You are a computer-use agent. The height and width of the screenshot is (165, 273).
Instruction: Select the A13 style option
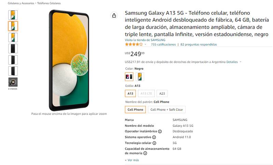130,94
